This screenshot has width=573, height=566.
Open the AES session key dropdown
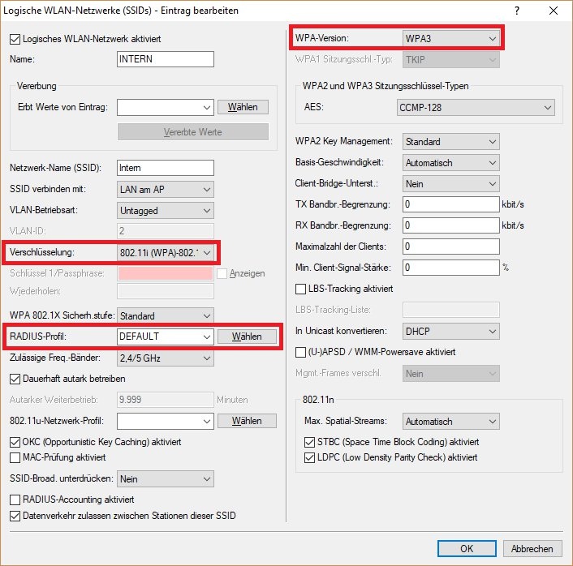point(476,107)
